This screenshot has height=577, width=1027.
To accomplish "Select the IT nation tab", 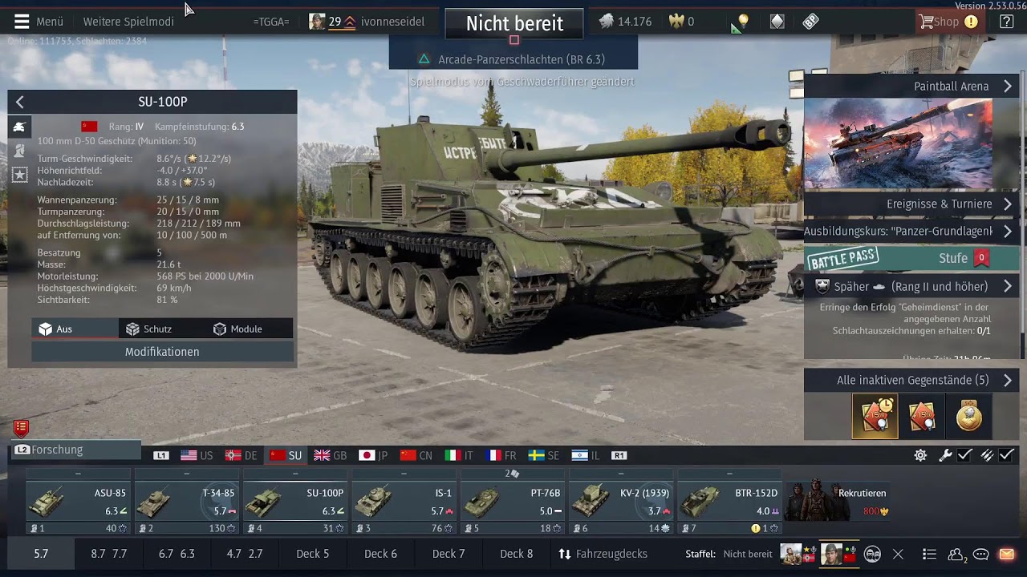I will (x=459, y=455).
